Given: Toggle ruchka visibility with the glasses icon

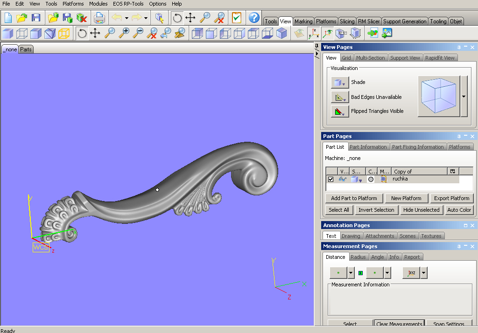Looking at the screenshot, I should point(342,179).
